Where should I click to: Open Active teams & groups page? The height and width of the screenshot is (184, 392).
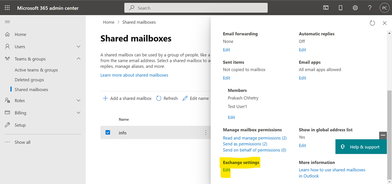pos(36,70)
